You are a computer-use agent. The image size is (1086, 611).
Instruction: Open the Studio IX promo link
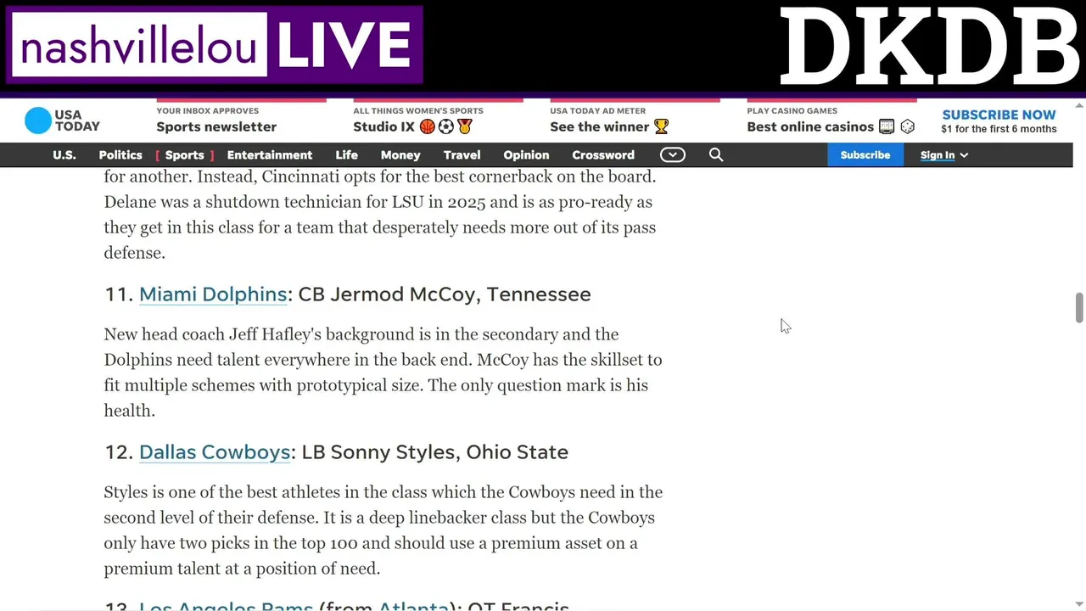(383, 126)
